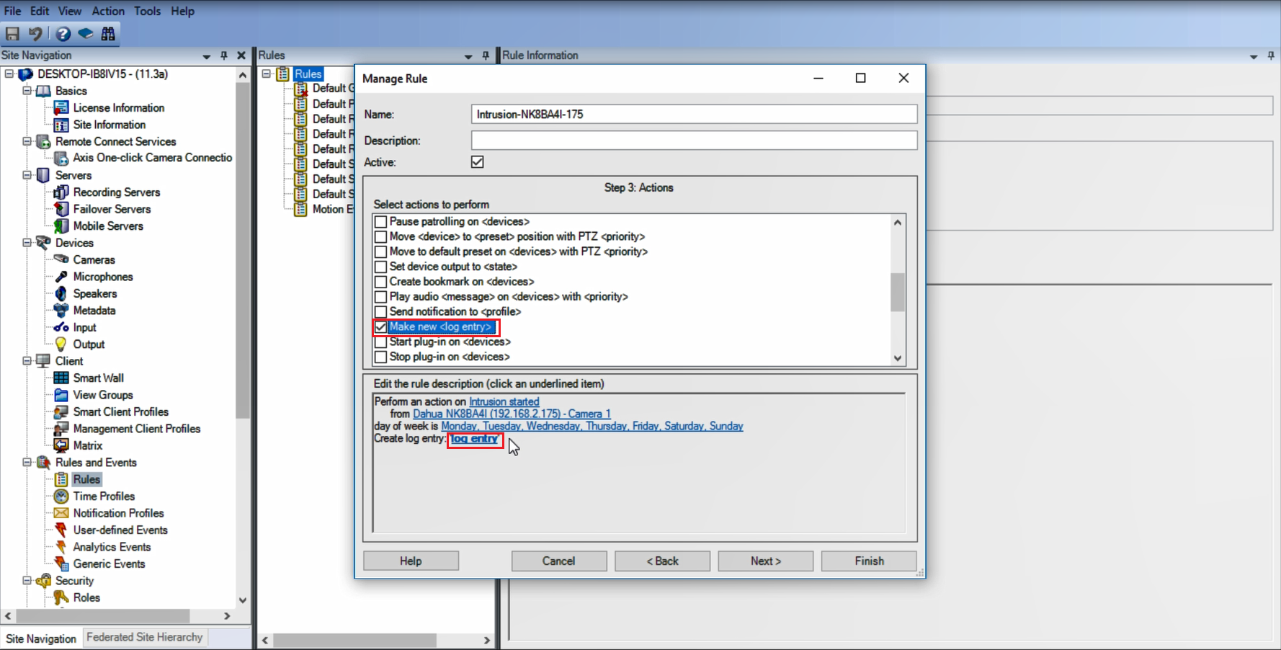Open the Generic Events icon
1281x650 pixels.
tap(61, 564)
